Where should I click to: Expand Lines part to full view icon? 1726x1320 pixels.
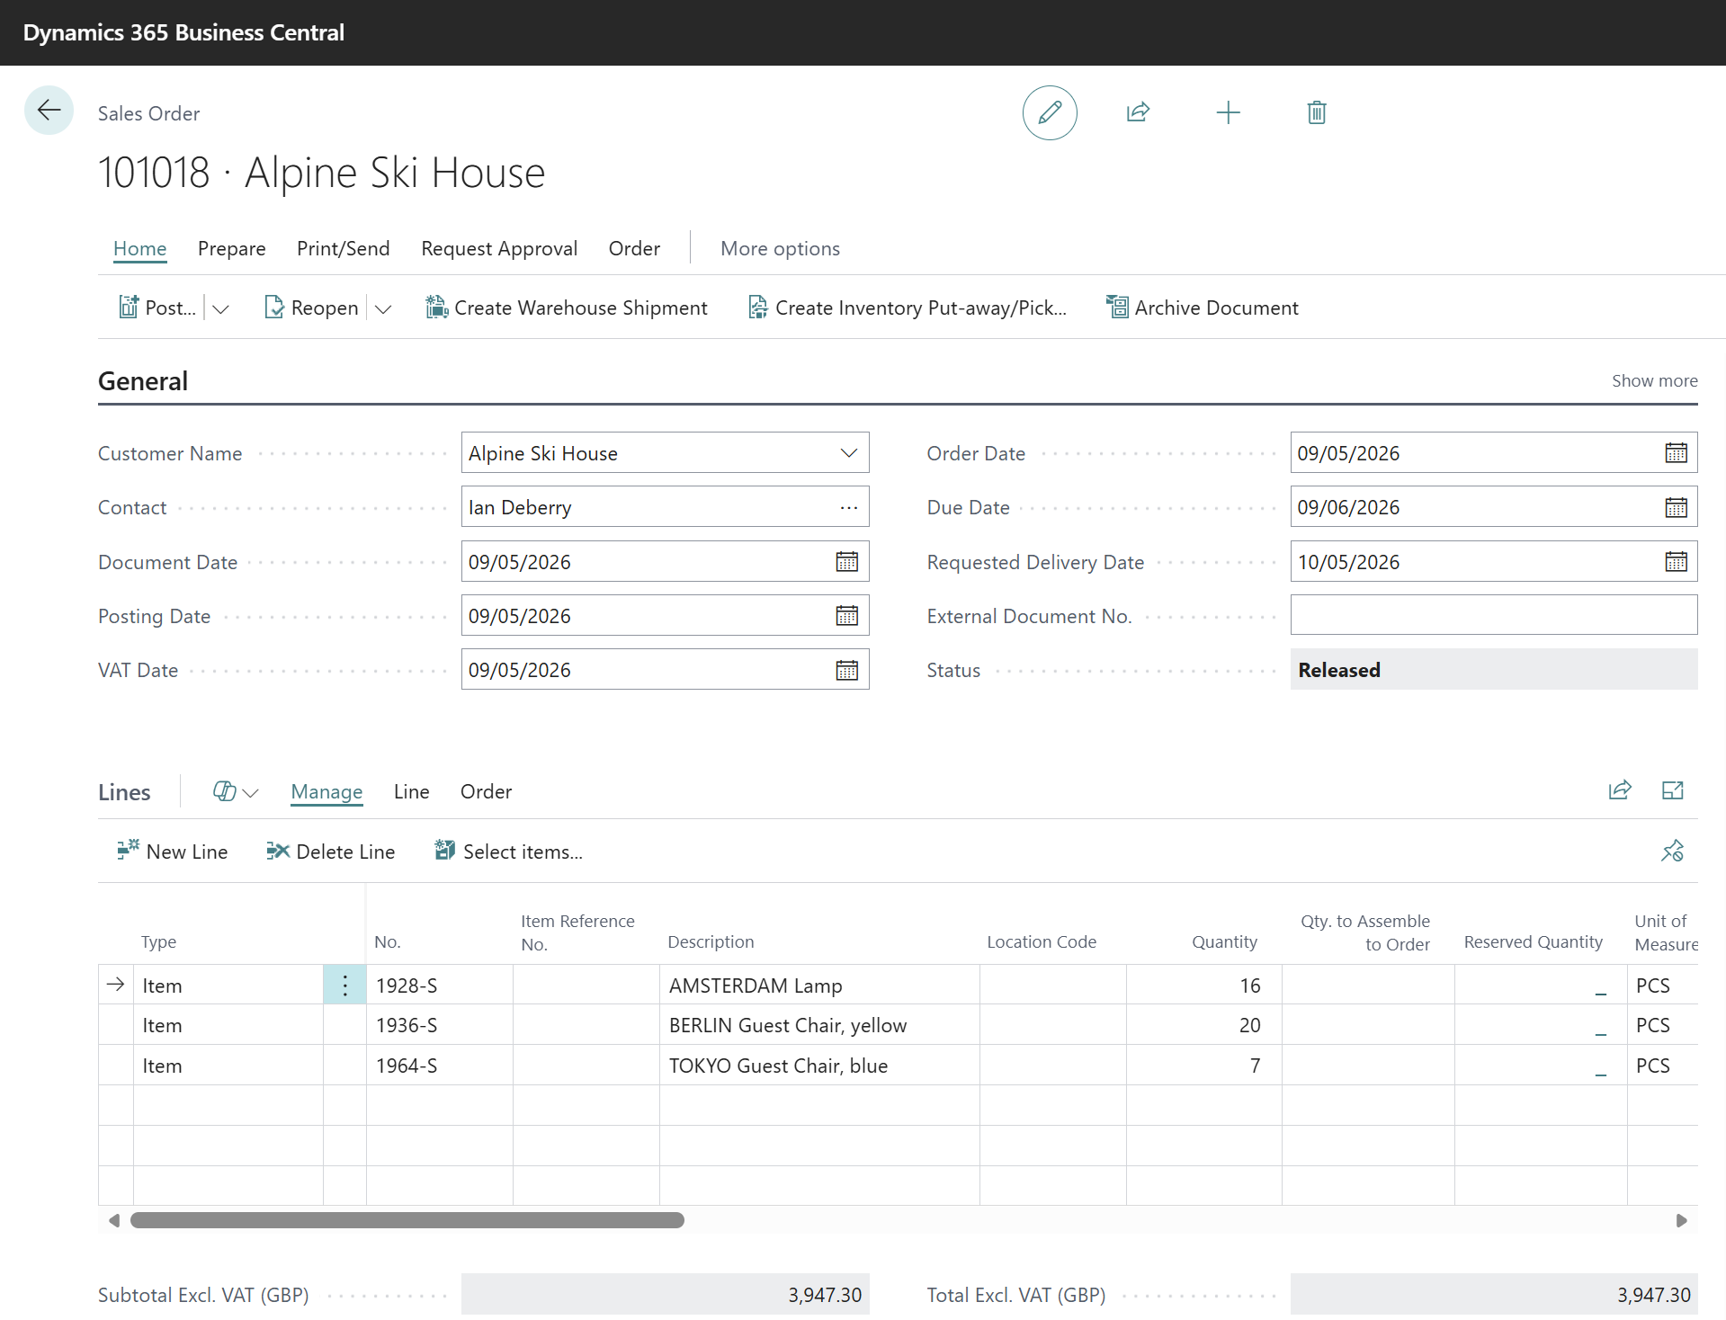coord(1673,790)
